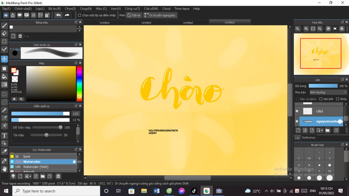Select the rectangular Selection tool
Viewport: 349px width, 196px height.
(x=4, y=94)
